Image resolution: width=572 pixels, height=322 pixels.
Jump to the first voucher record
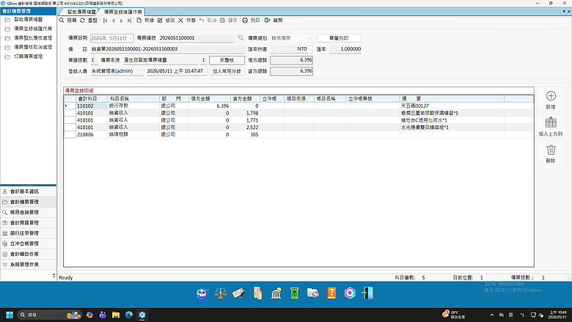(106, 21)
